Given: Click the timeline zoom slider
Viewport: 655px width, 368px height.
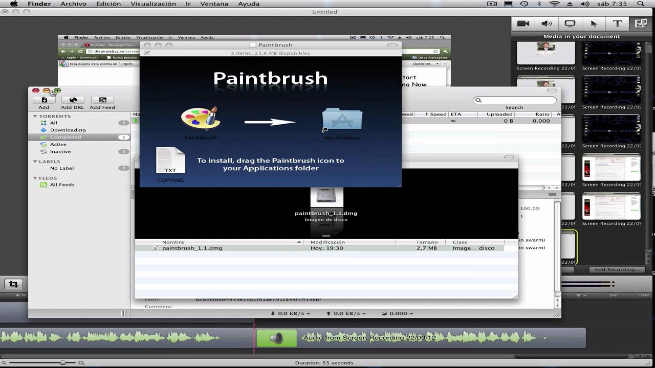Looking at the screenshot, I should click(x=43, y=362).
